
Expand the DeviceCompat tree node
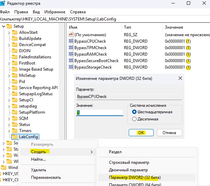pyautogui.click(x=9, y=45)
